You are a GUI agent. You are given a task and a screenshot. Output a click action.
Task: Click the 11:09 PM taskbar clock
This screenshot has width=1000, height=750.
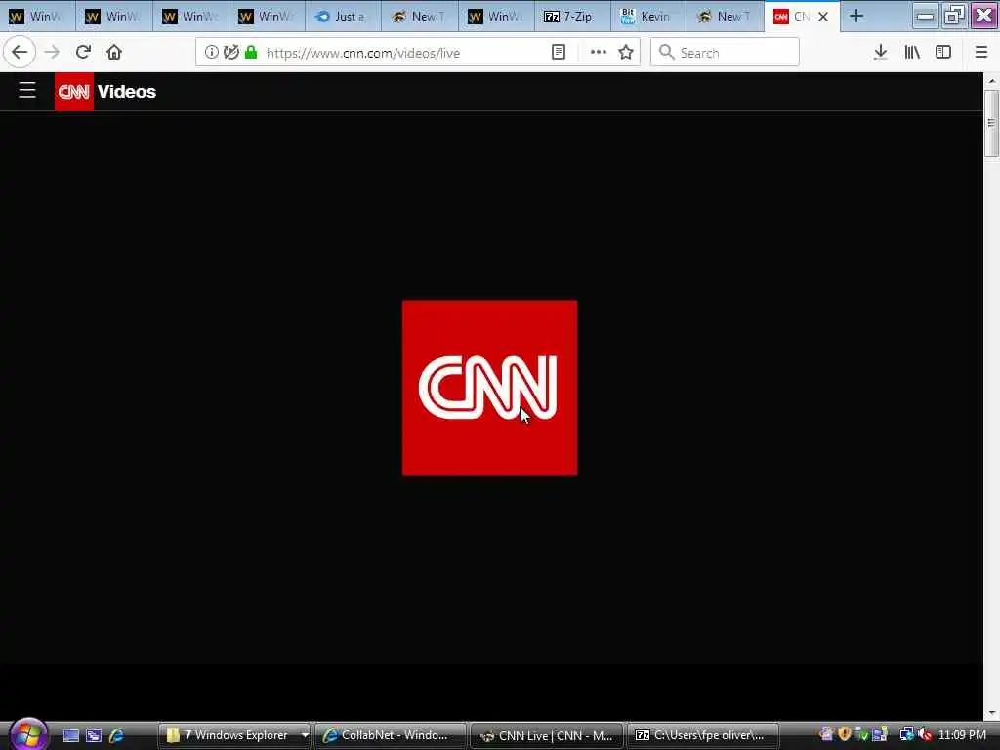click(962, 734)
